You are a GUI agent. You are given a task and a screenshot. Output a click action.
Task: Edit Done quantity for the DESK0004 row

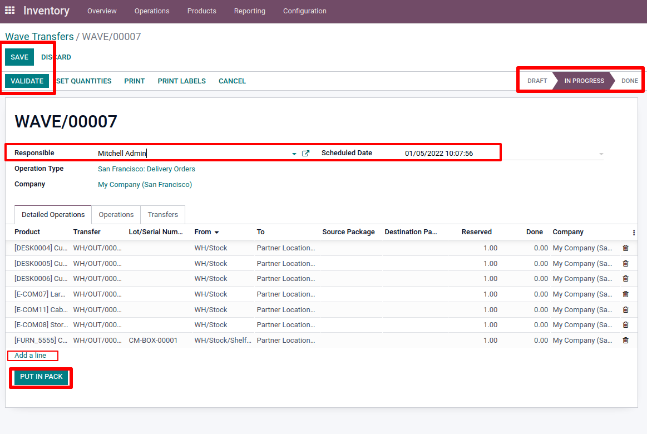pyautogui.click(x=541, y=248)
